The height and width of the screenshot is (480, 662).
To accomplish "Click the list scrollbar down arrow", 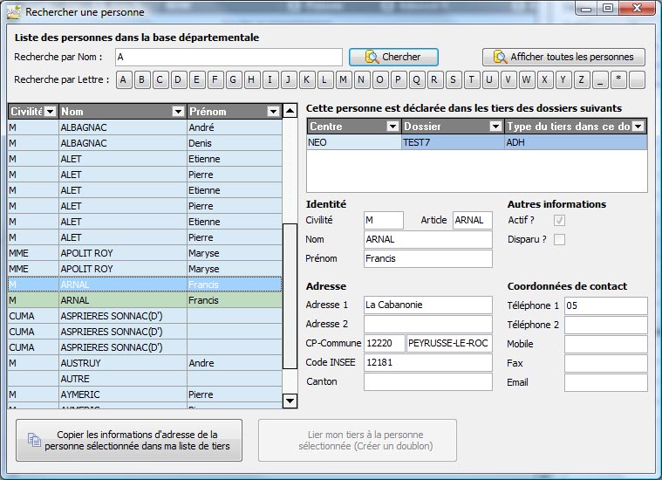I will (290, 401).
